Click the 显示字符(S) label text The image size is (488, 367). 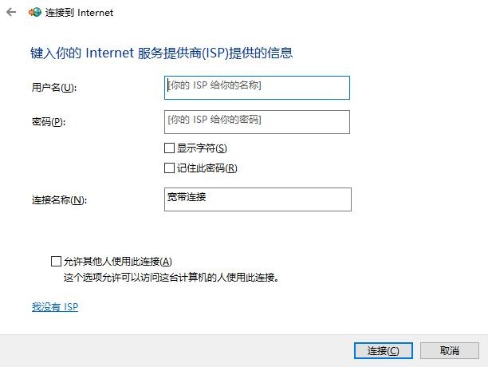(x=202, y=148)
